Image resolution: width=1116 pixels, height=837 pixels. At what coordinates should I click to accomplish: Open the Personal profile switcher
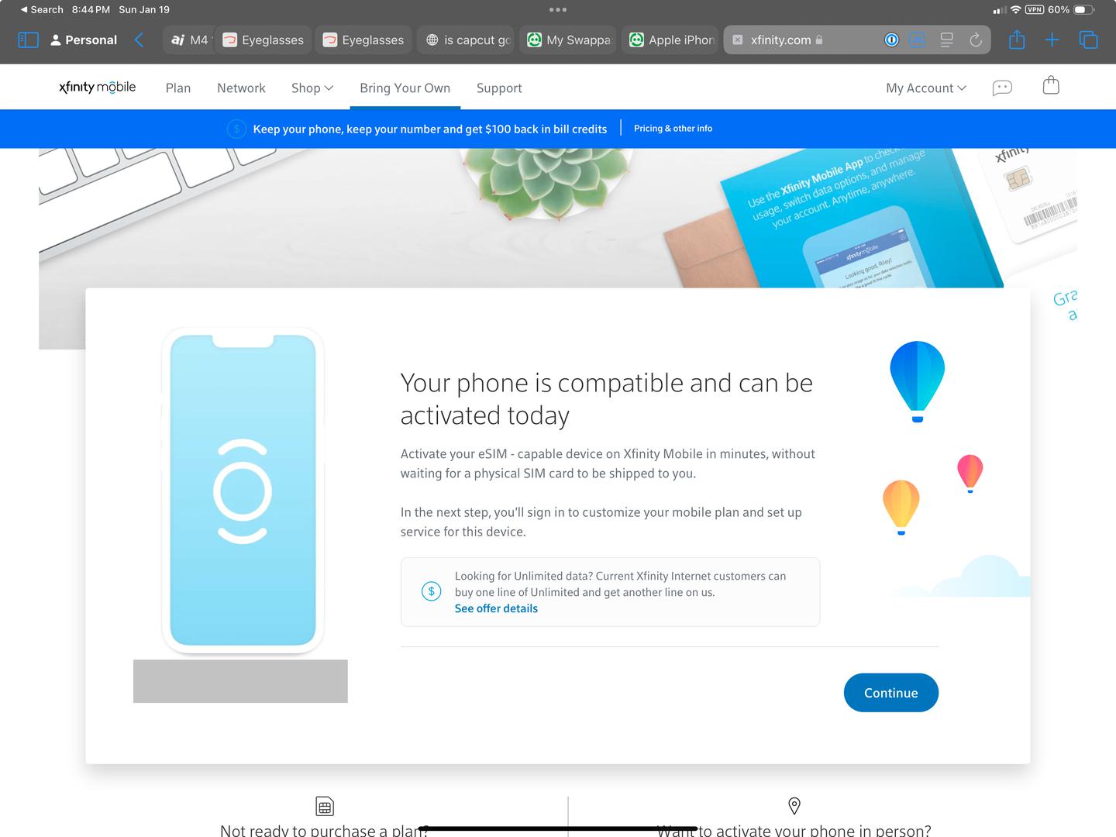[x=84, y=40]
